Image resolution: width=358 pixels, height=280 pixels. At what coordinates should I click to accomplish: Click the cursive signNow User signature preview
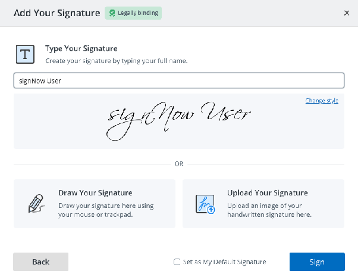(179, 121)
